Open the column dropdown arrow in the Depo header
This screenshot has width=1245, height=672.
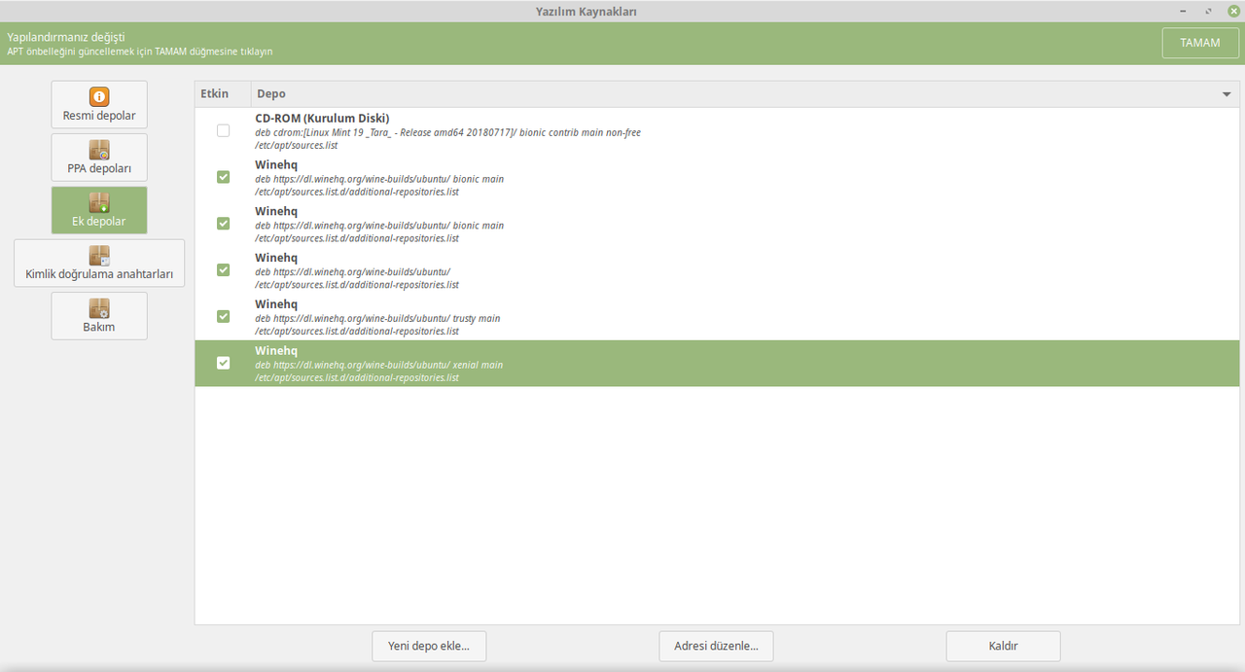pyautogui.click(x=1227, y=94)
